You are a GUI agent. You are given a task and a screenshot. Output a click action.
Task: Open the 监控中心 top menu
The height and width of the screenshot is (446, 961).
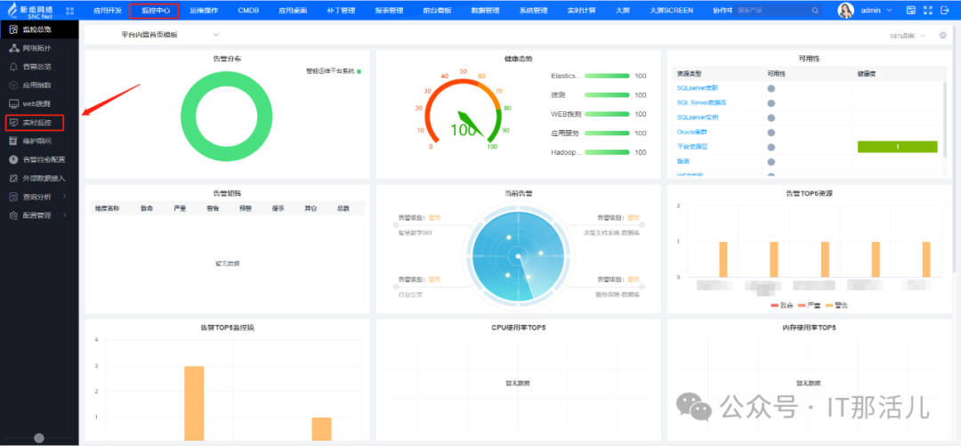(155, 11)
